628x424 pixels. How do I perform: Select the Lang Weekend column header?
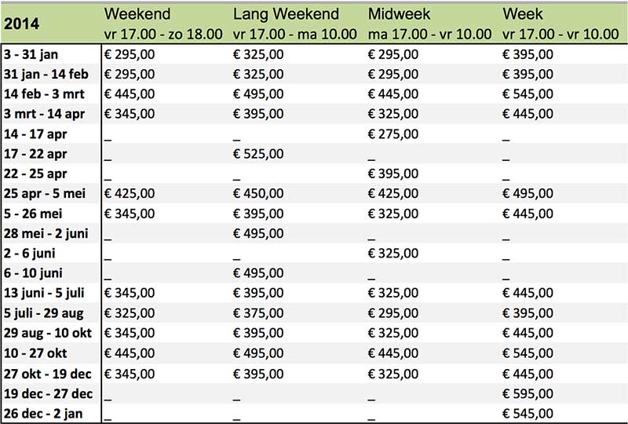[286, 14]
